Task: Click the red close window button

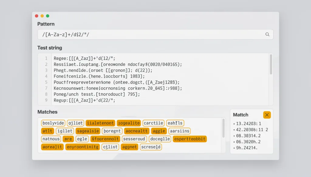Action: (x=37, y=16)
